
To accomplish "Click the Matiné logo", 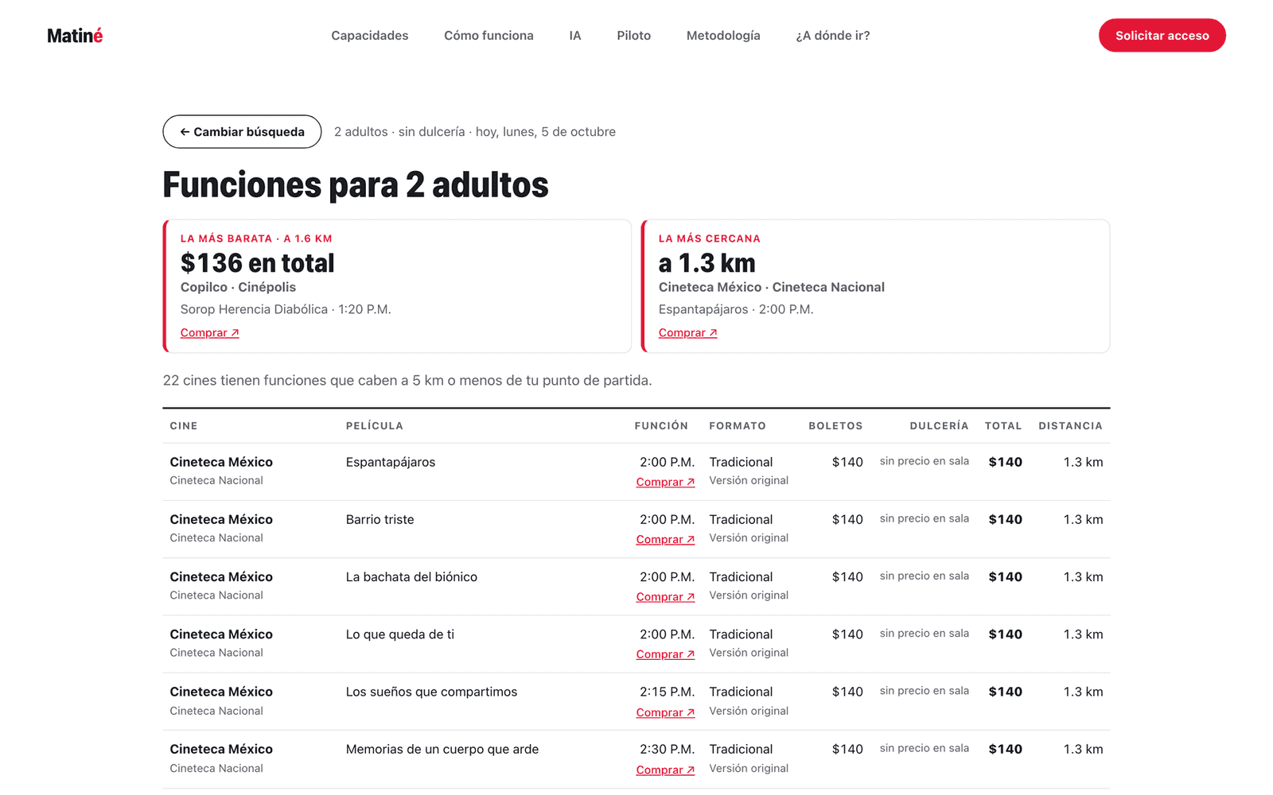I will pos(75,36).
